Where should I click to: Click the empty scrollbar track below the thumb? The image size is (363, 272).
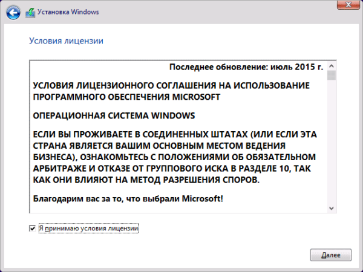pos(332,142)
